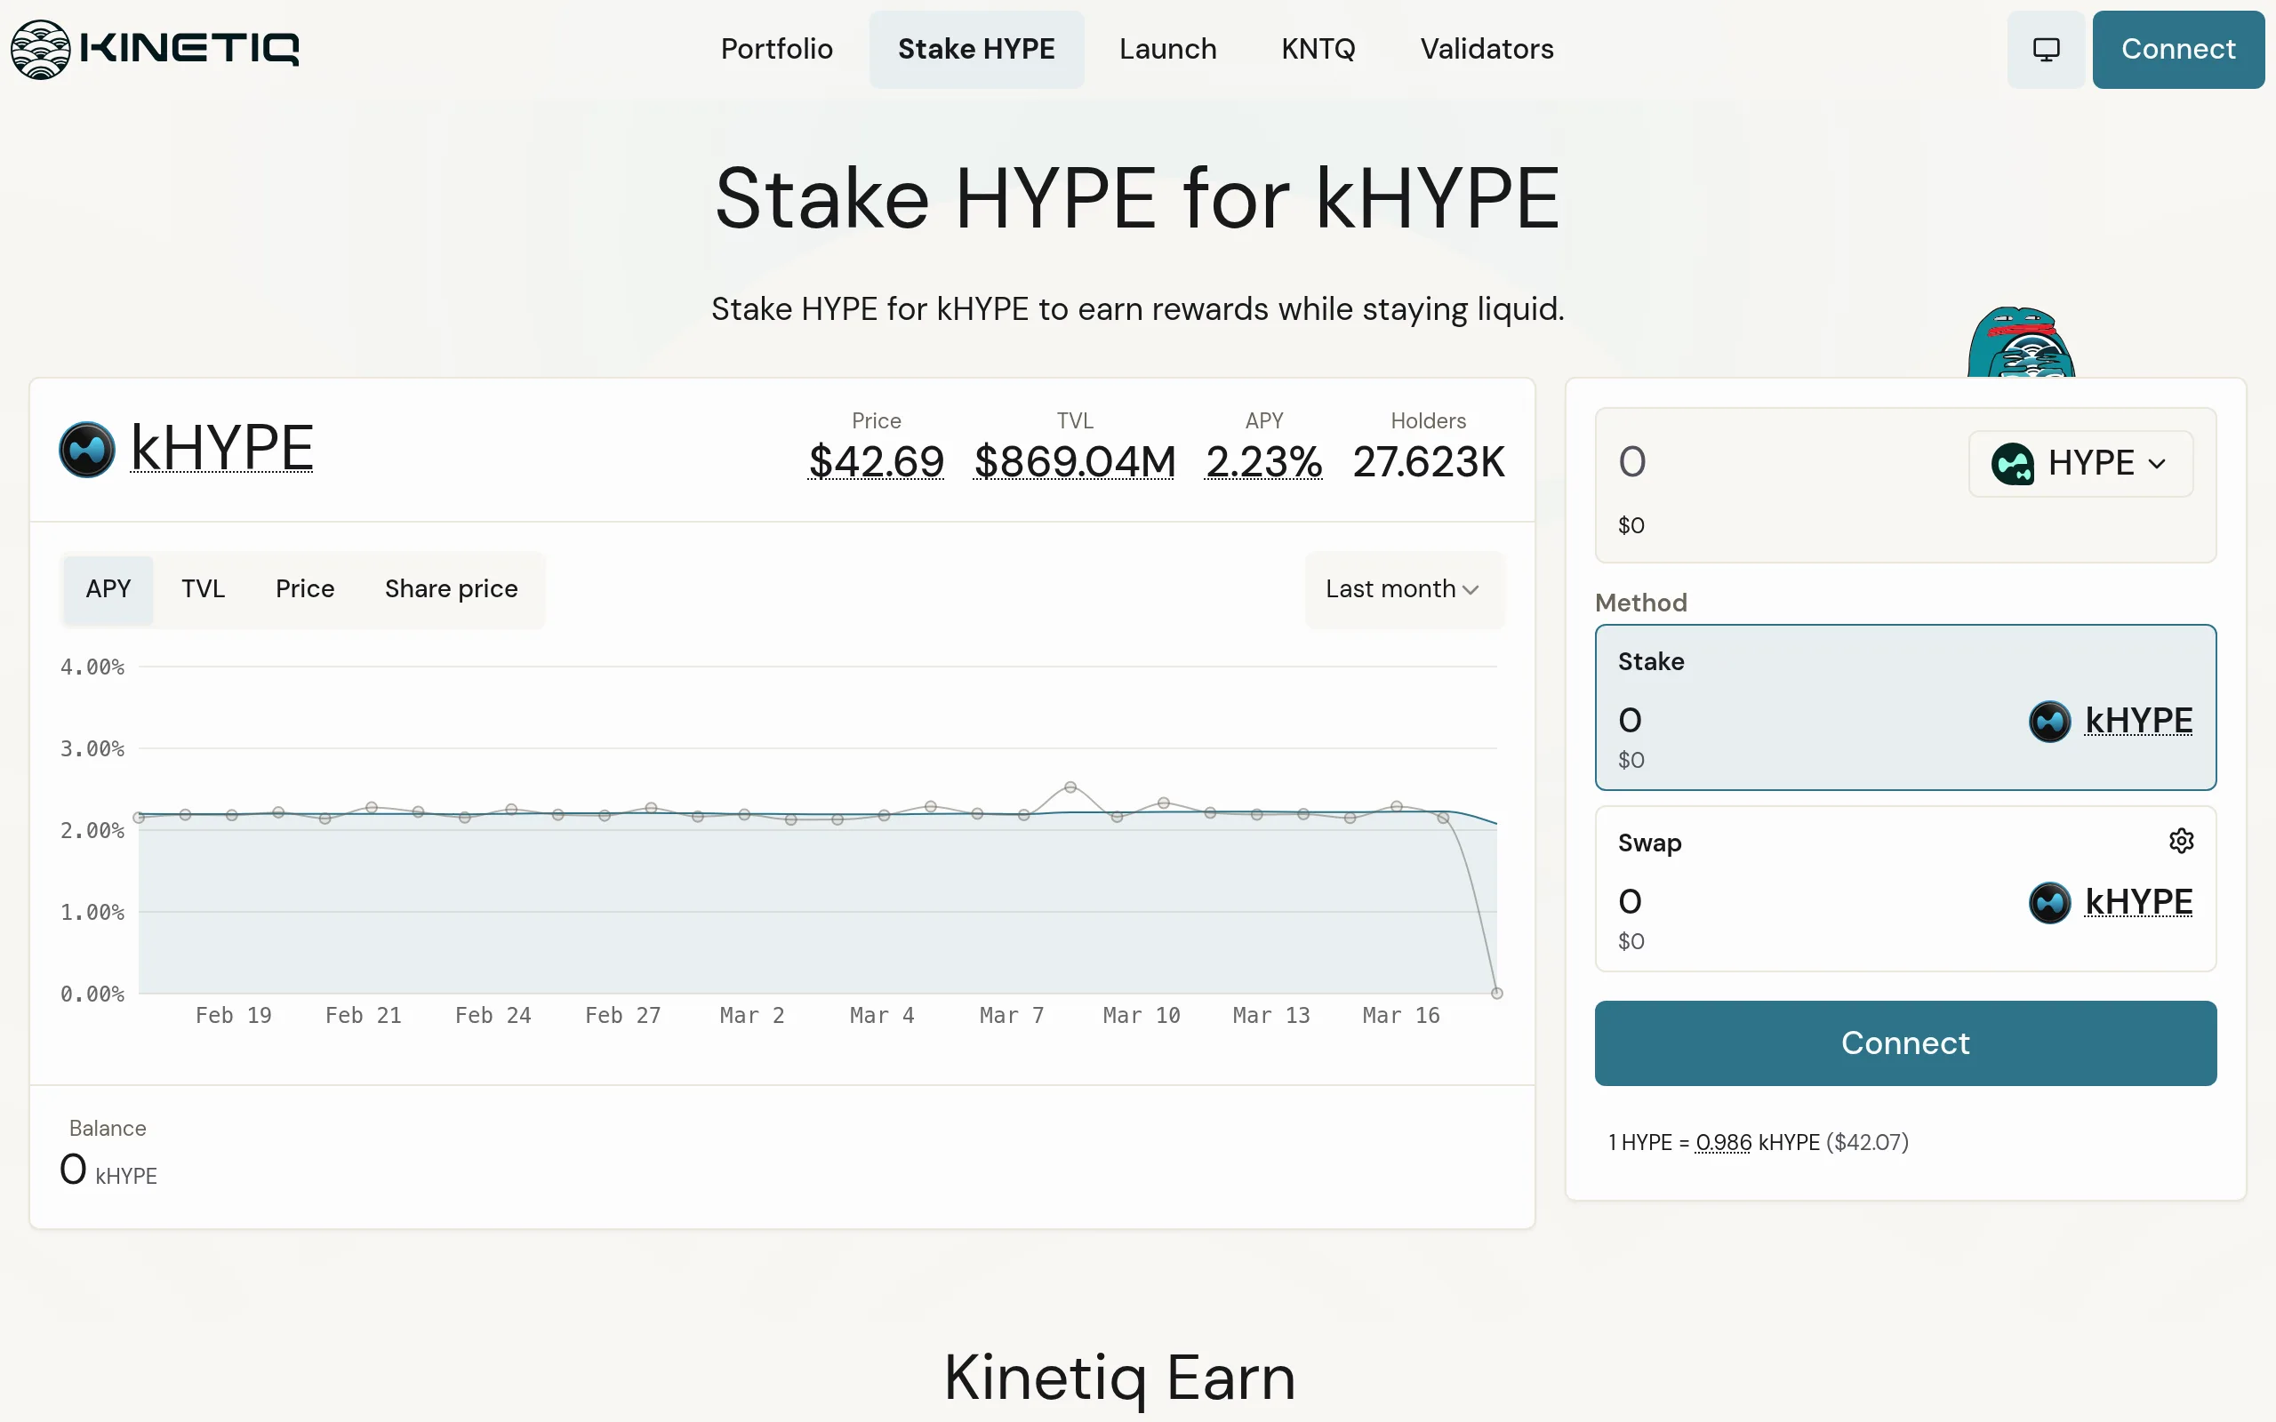
Task: Click the 0.986 exchange rate link
Action: click(x=1724, y=1142)
